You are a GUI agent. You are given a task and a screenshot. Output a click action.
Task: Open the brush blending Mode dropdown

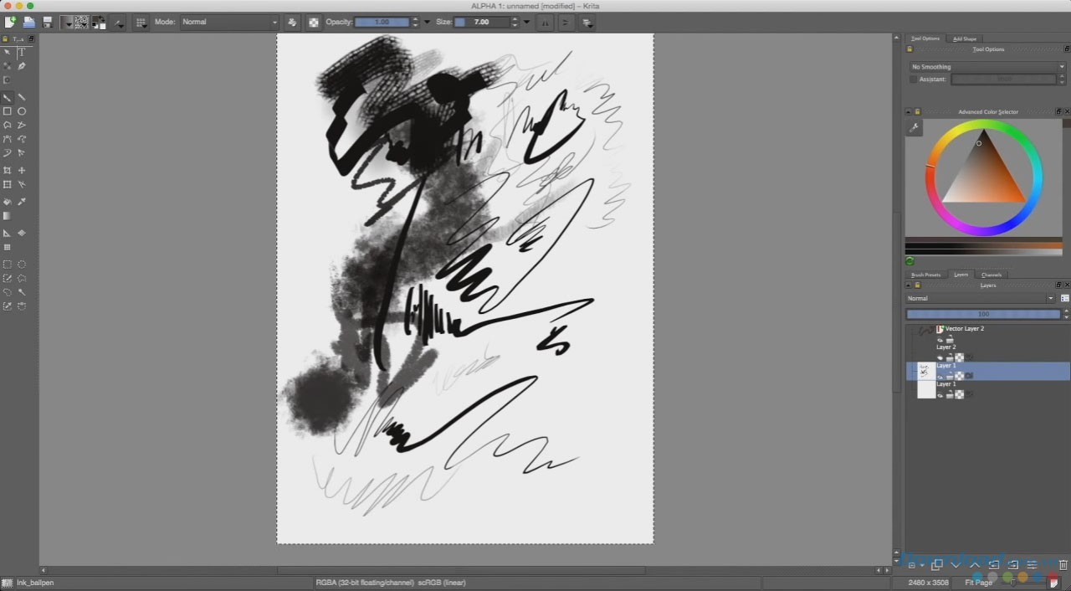pos(228,23)
